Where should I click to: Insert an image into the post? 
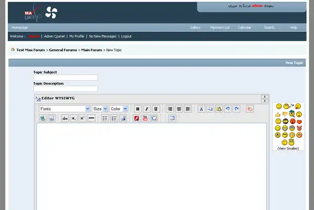pyautogui.click(x=123, y=118)
